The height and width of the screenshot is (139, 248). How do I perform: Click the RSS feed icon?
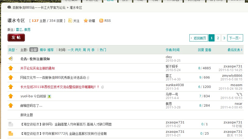tap(101, 20)
